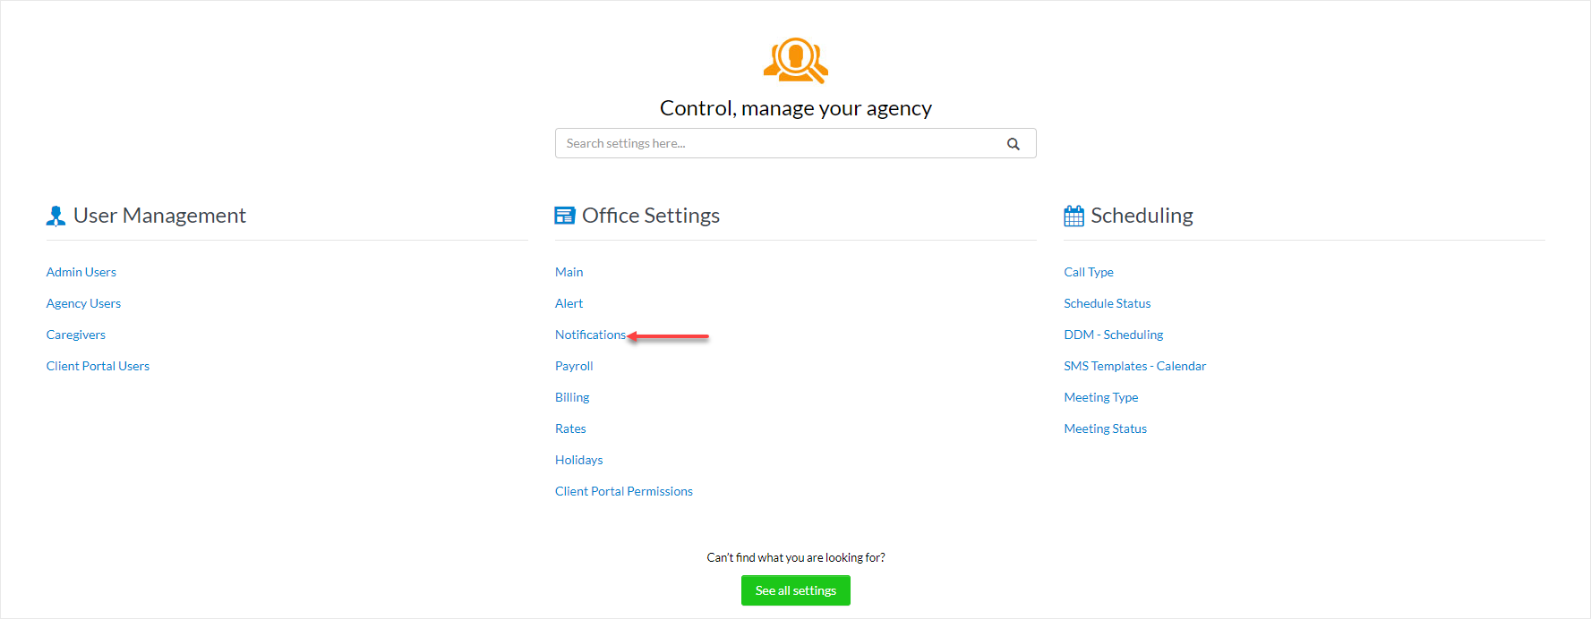The height and width of the screenshot is (619, 1591).
Task: Click the orange agency logo icon
Action: click(795, 60)
